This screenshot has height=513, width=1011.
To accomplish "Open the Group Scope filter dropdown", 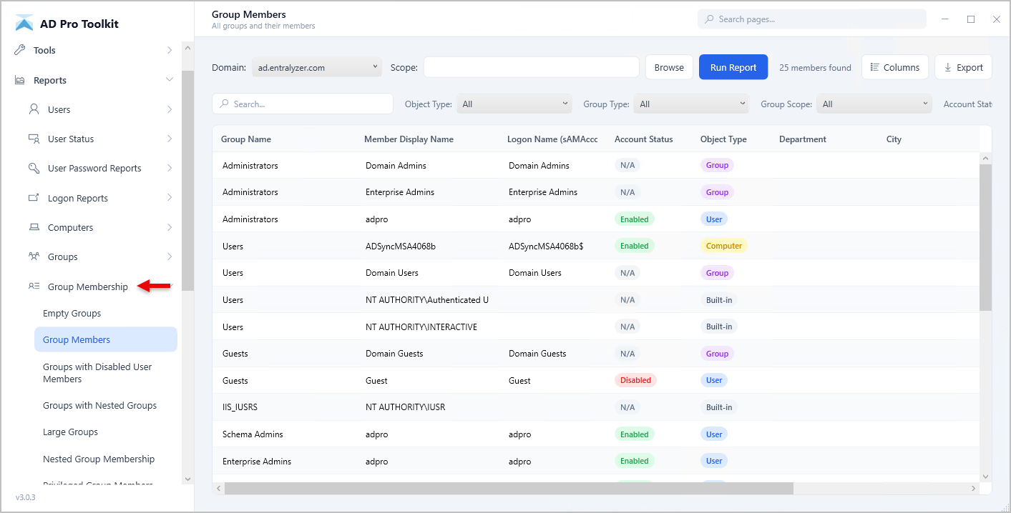I will [874, 104].
